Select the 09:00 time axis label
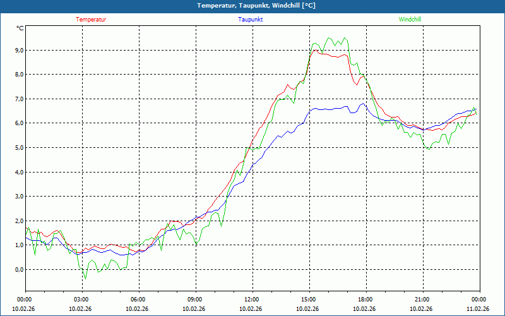Image resolution: width=505 pixels, height=316 pixels. (195, 300)
